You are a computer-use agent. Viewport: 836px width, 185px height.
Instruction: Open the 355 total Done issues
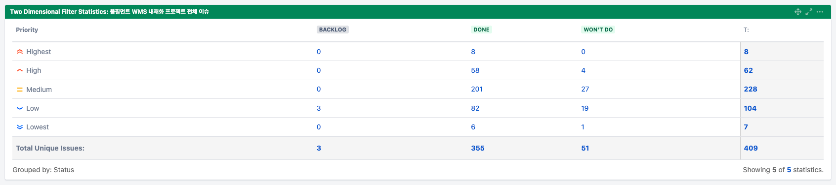coord(478,148)
